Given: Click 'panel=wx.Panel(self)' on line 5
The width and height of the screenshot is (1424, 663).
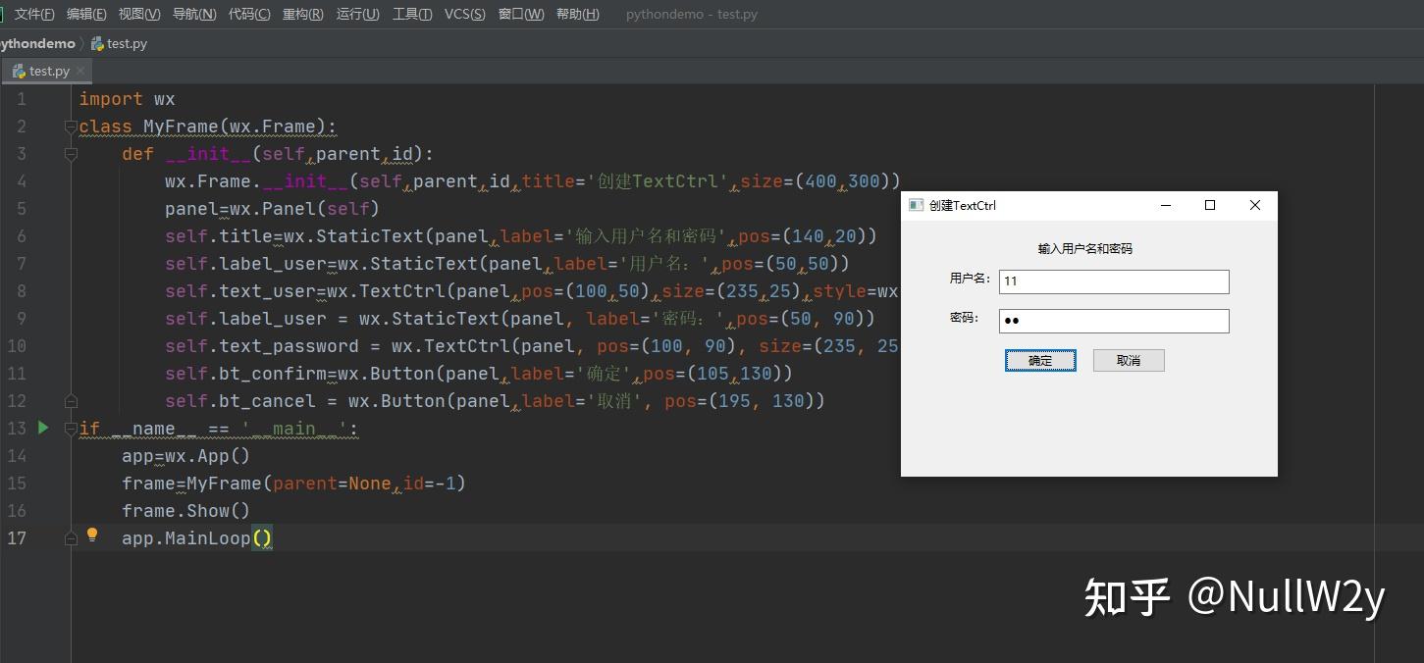Looking at the screenshot, I should tap(272, 209).
